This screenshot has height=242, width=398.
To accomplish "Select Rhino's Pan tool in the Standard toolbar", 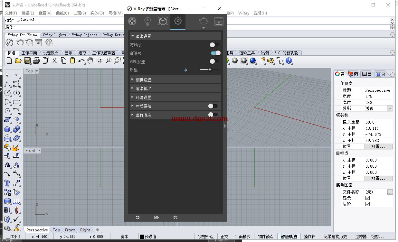I will pos(90,60).
